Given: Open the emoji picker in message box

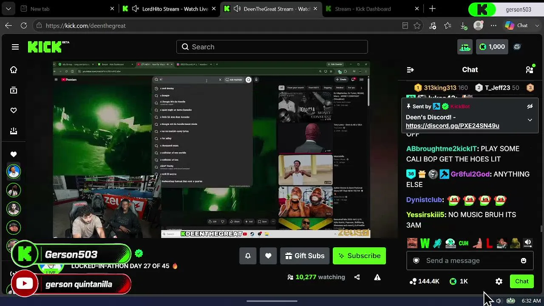Looking at the screenshot, I should coord(524,261).
